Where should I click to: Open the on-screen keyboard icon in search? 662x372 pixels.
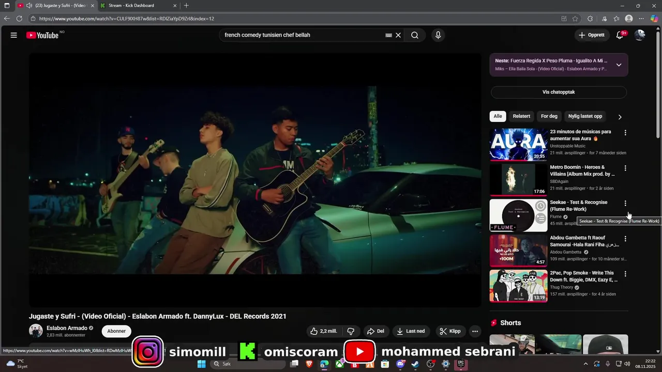(388, 35)
